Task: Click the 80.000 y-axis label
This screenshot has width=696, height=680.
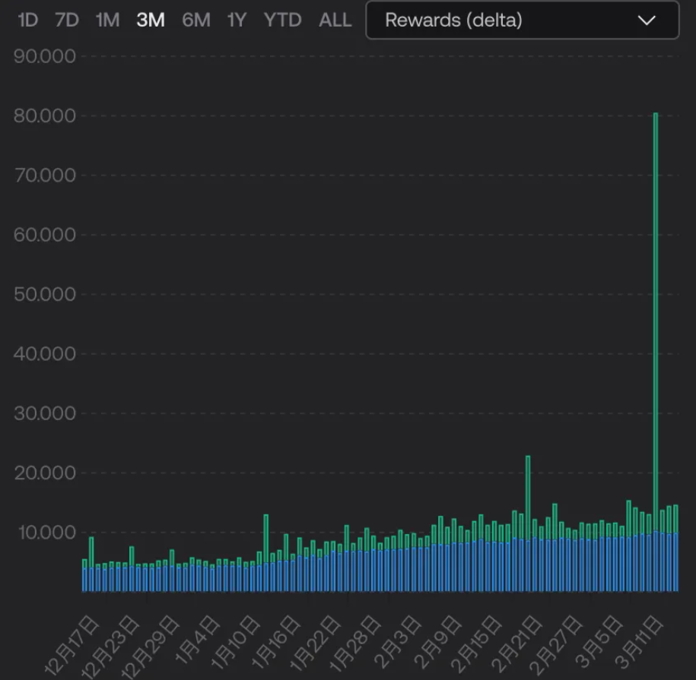Action: point(44,115)
